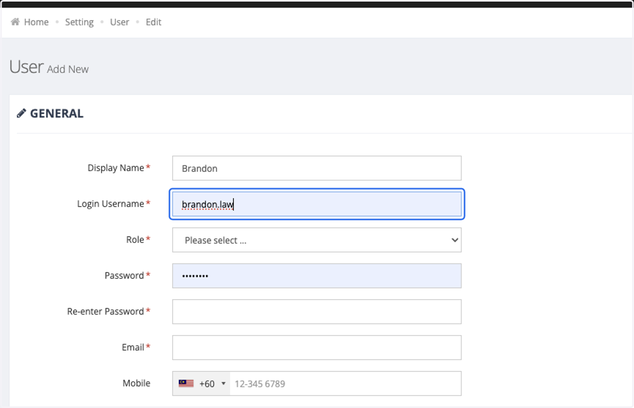Go to Setting breadcrumb link

[x=79, y=22]
